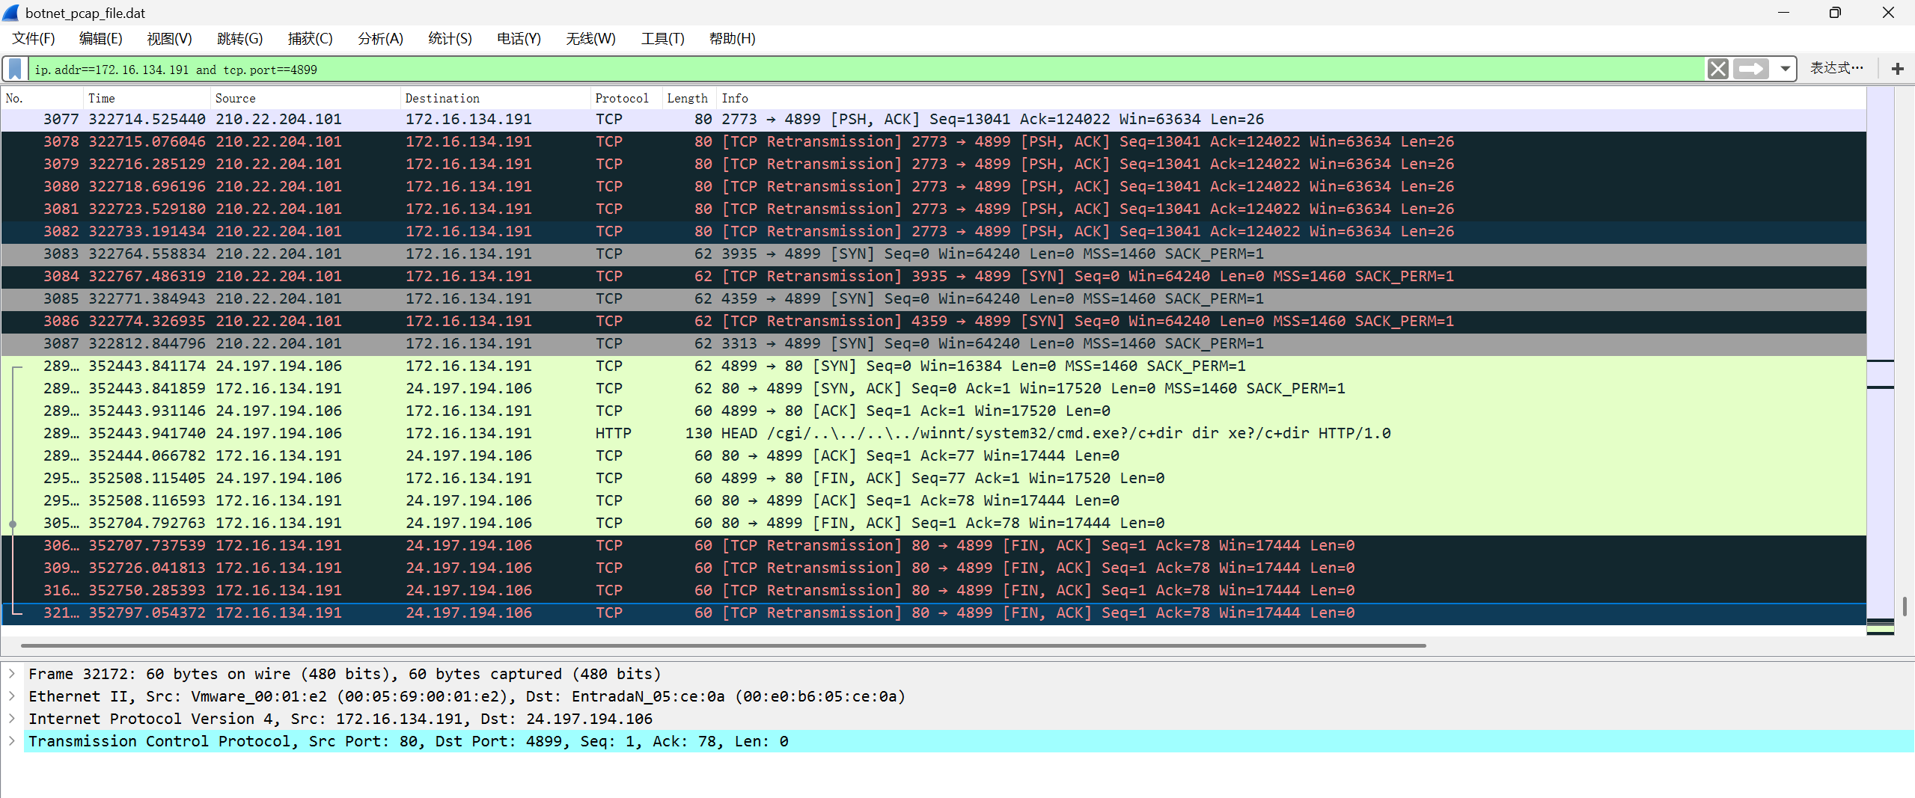Select packet 3087 from port 3313

coord(933,344)
